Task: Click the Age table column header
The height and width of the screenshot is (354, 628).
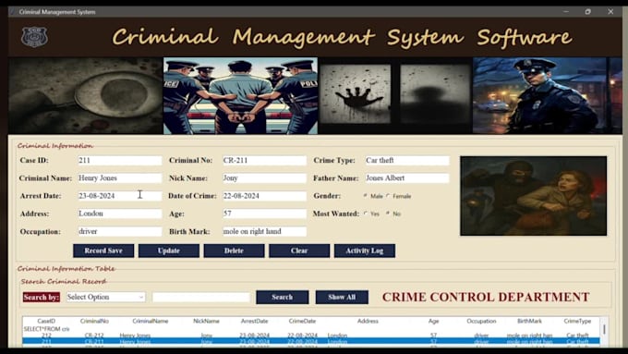Action: tap(433, 321)
